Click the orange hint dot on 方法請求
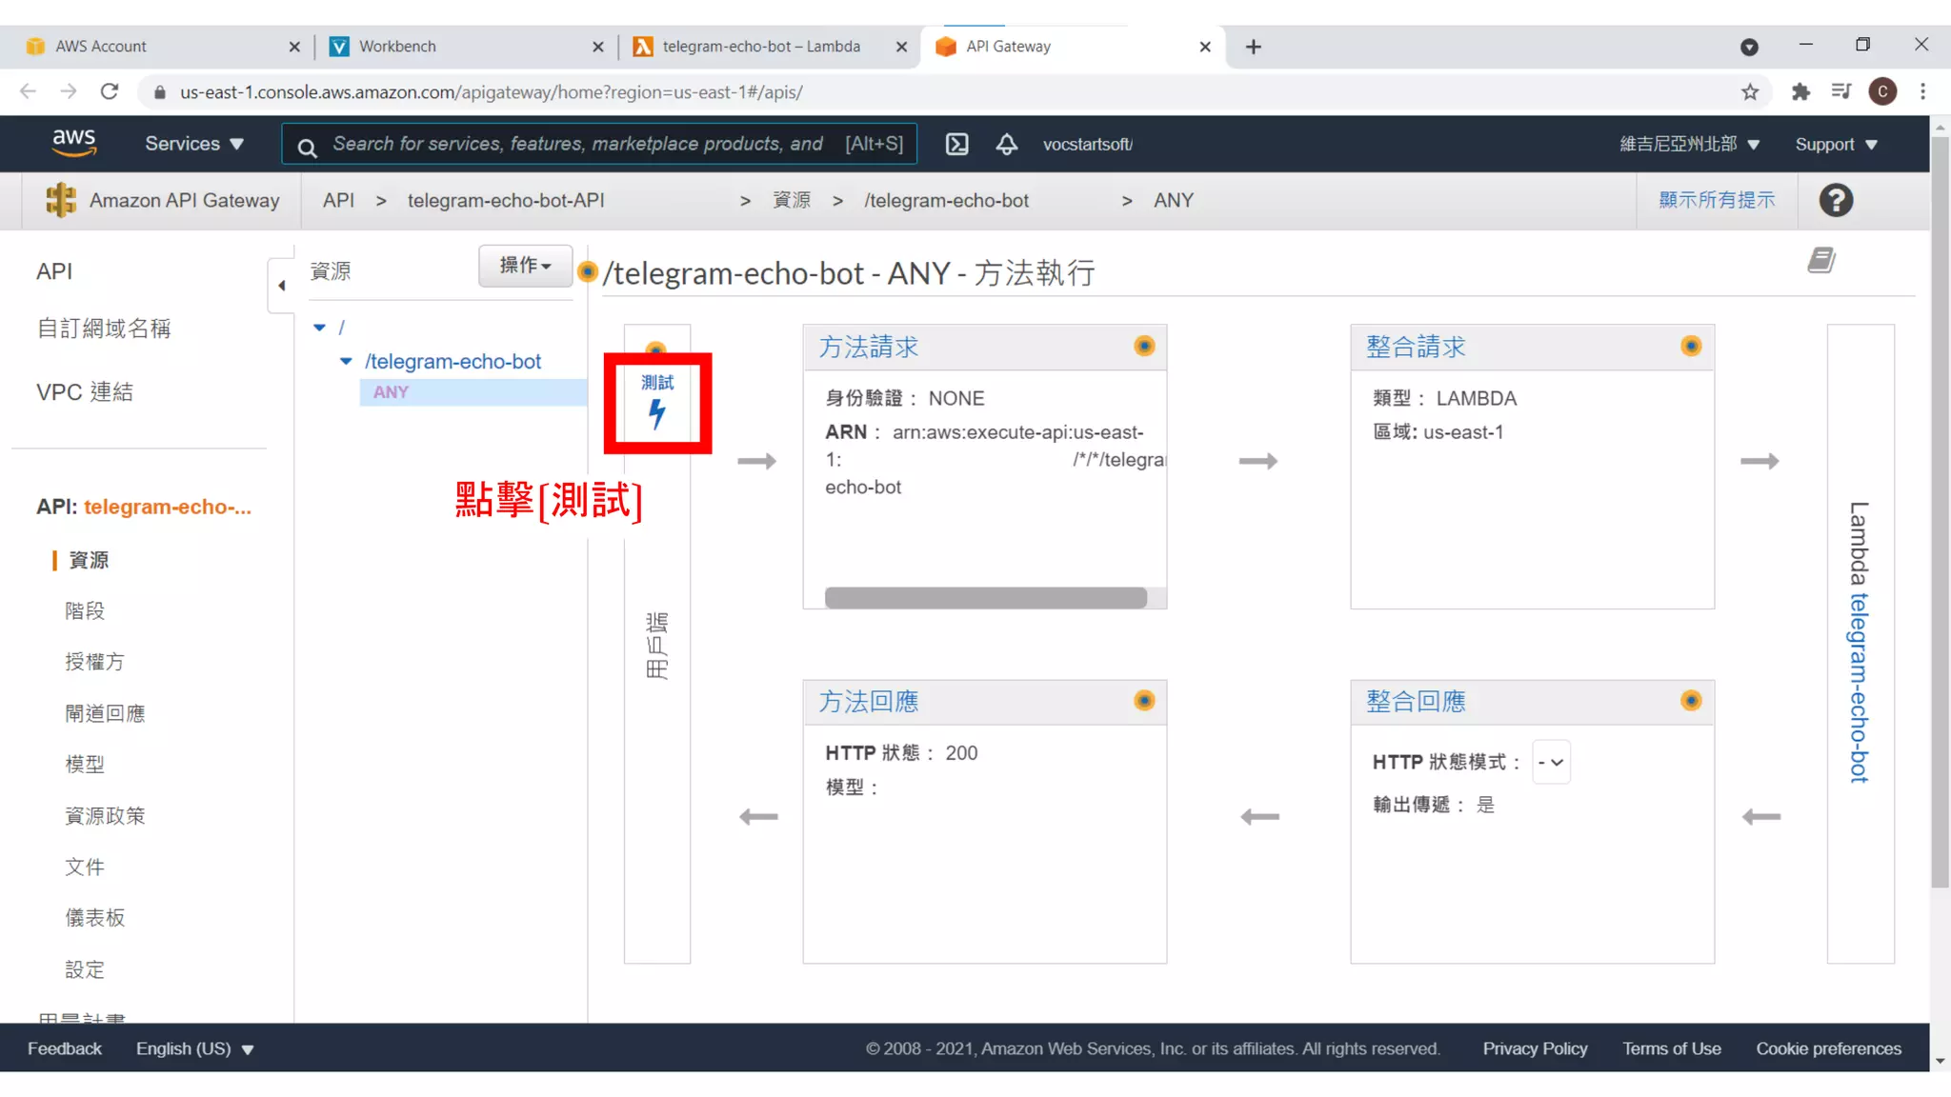The width and height of the screenshot is (1951, 1097). point(1144,346)
